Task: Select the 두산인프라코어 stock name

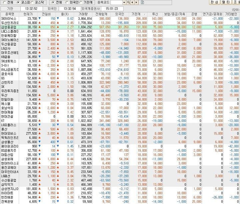Action: (x=10, y=23)
